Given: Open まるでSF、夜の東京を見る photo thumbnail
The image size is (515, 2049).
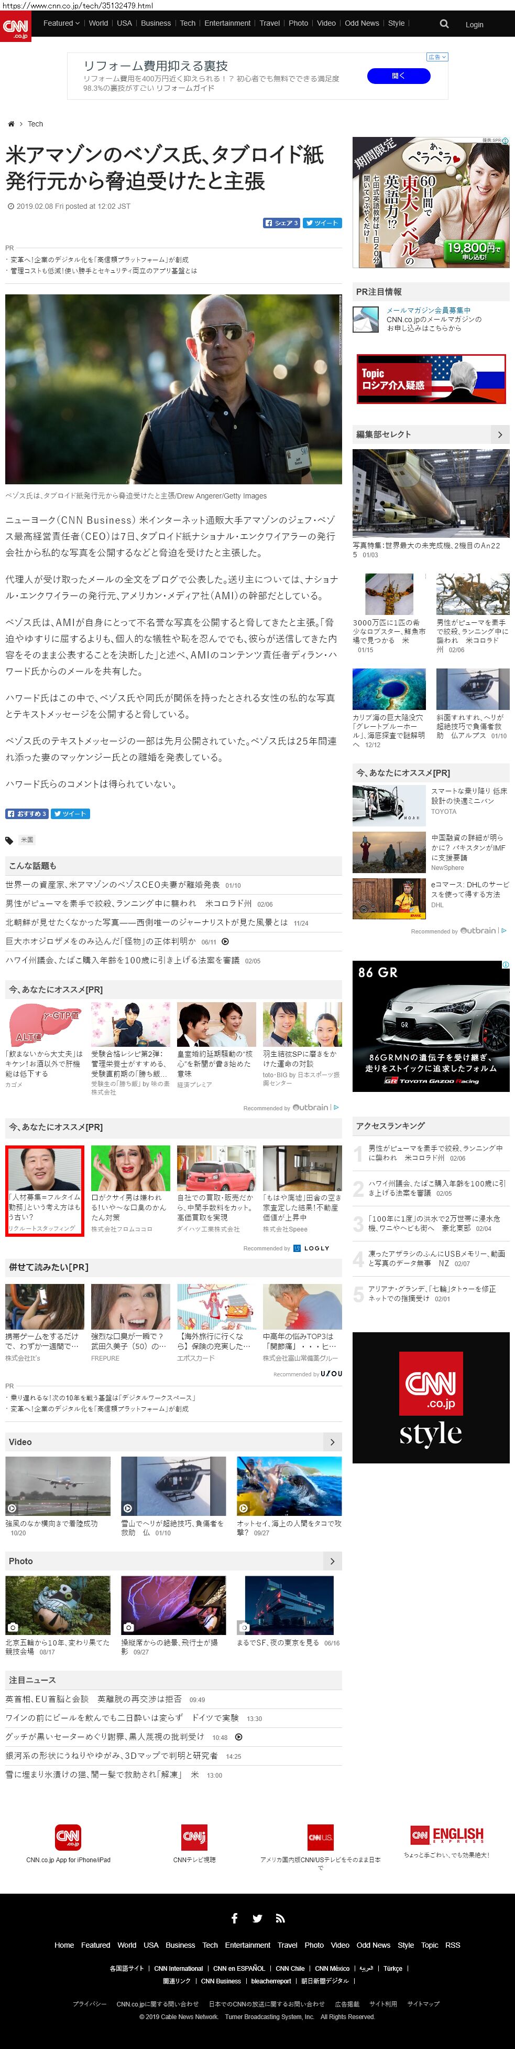Looking at the screenshot, I should 289,1605.
